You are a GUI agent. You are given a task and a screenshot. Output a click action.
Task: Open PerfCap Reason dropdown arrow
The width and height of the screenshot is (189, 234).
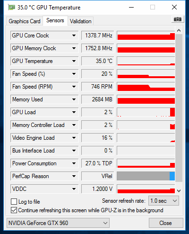(74, 176)
